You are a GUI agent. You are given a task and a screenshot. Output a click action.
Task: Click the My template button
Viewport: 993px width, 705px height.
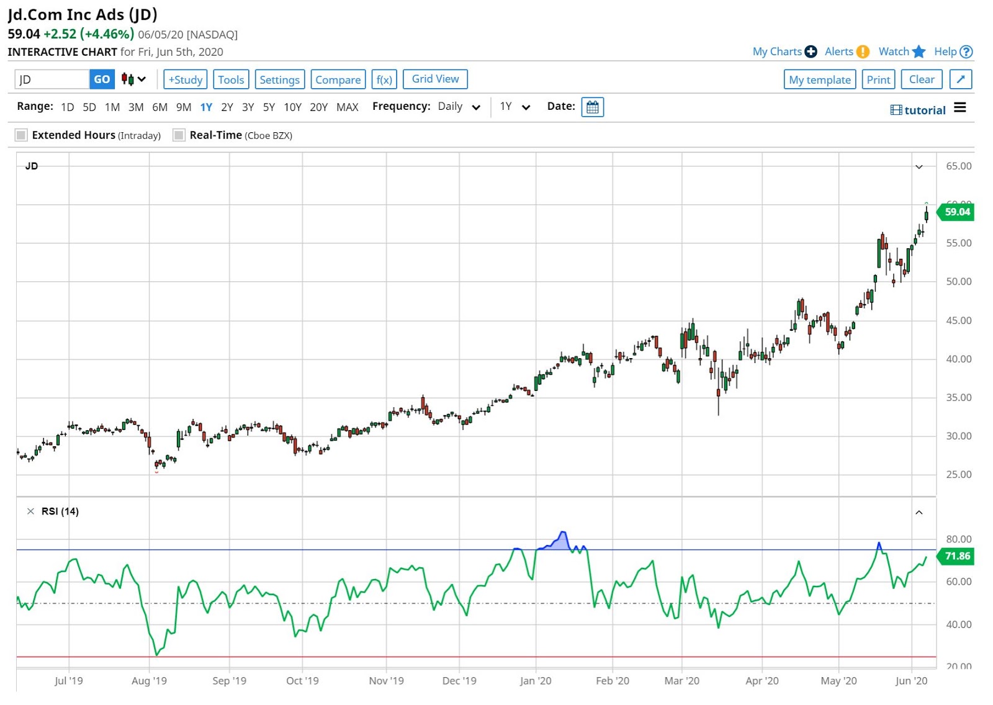pos(820,79)
